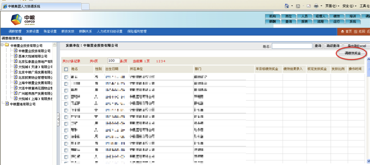370x165 pixels.
Task: Switch to the 报表 module tab
Action: (x=305, y=22)
